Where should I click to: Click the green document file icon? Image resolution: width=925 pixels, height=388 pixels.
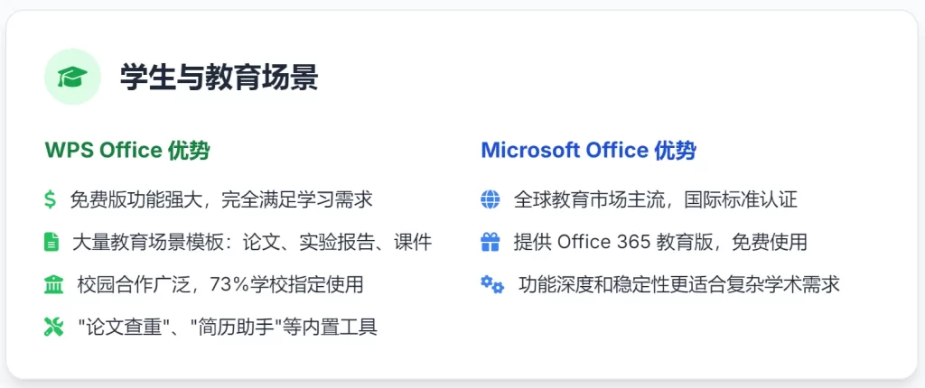click(x=51, y=242)
